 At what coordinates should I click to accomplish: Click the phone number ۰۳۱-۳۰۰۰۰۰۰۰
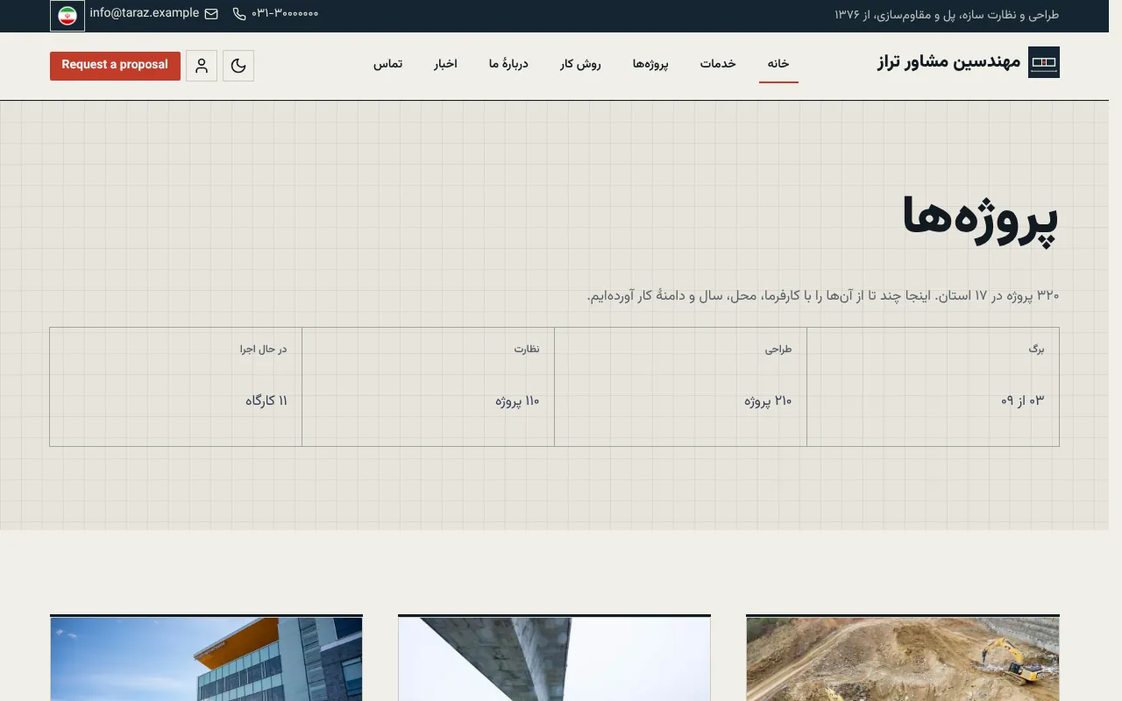coord(285,14)
